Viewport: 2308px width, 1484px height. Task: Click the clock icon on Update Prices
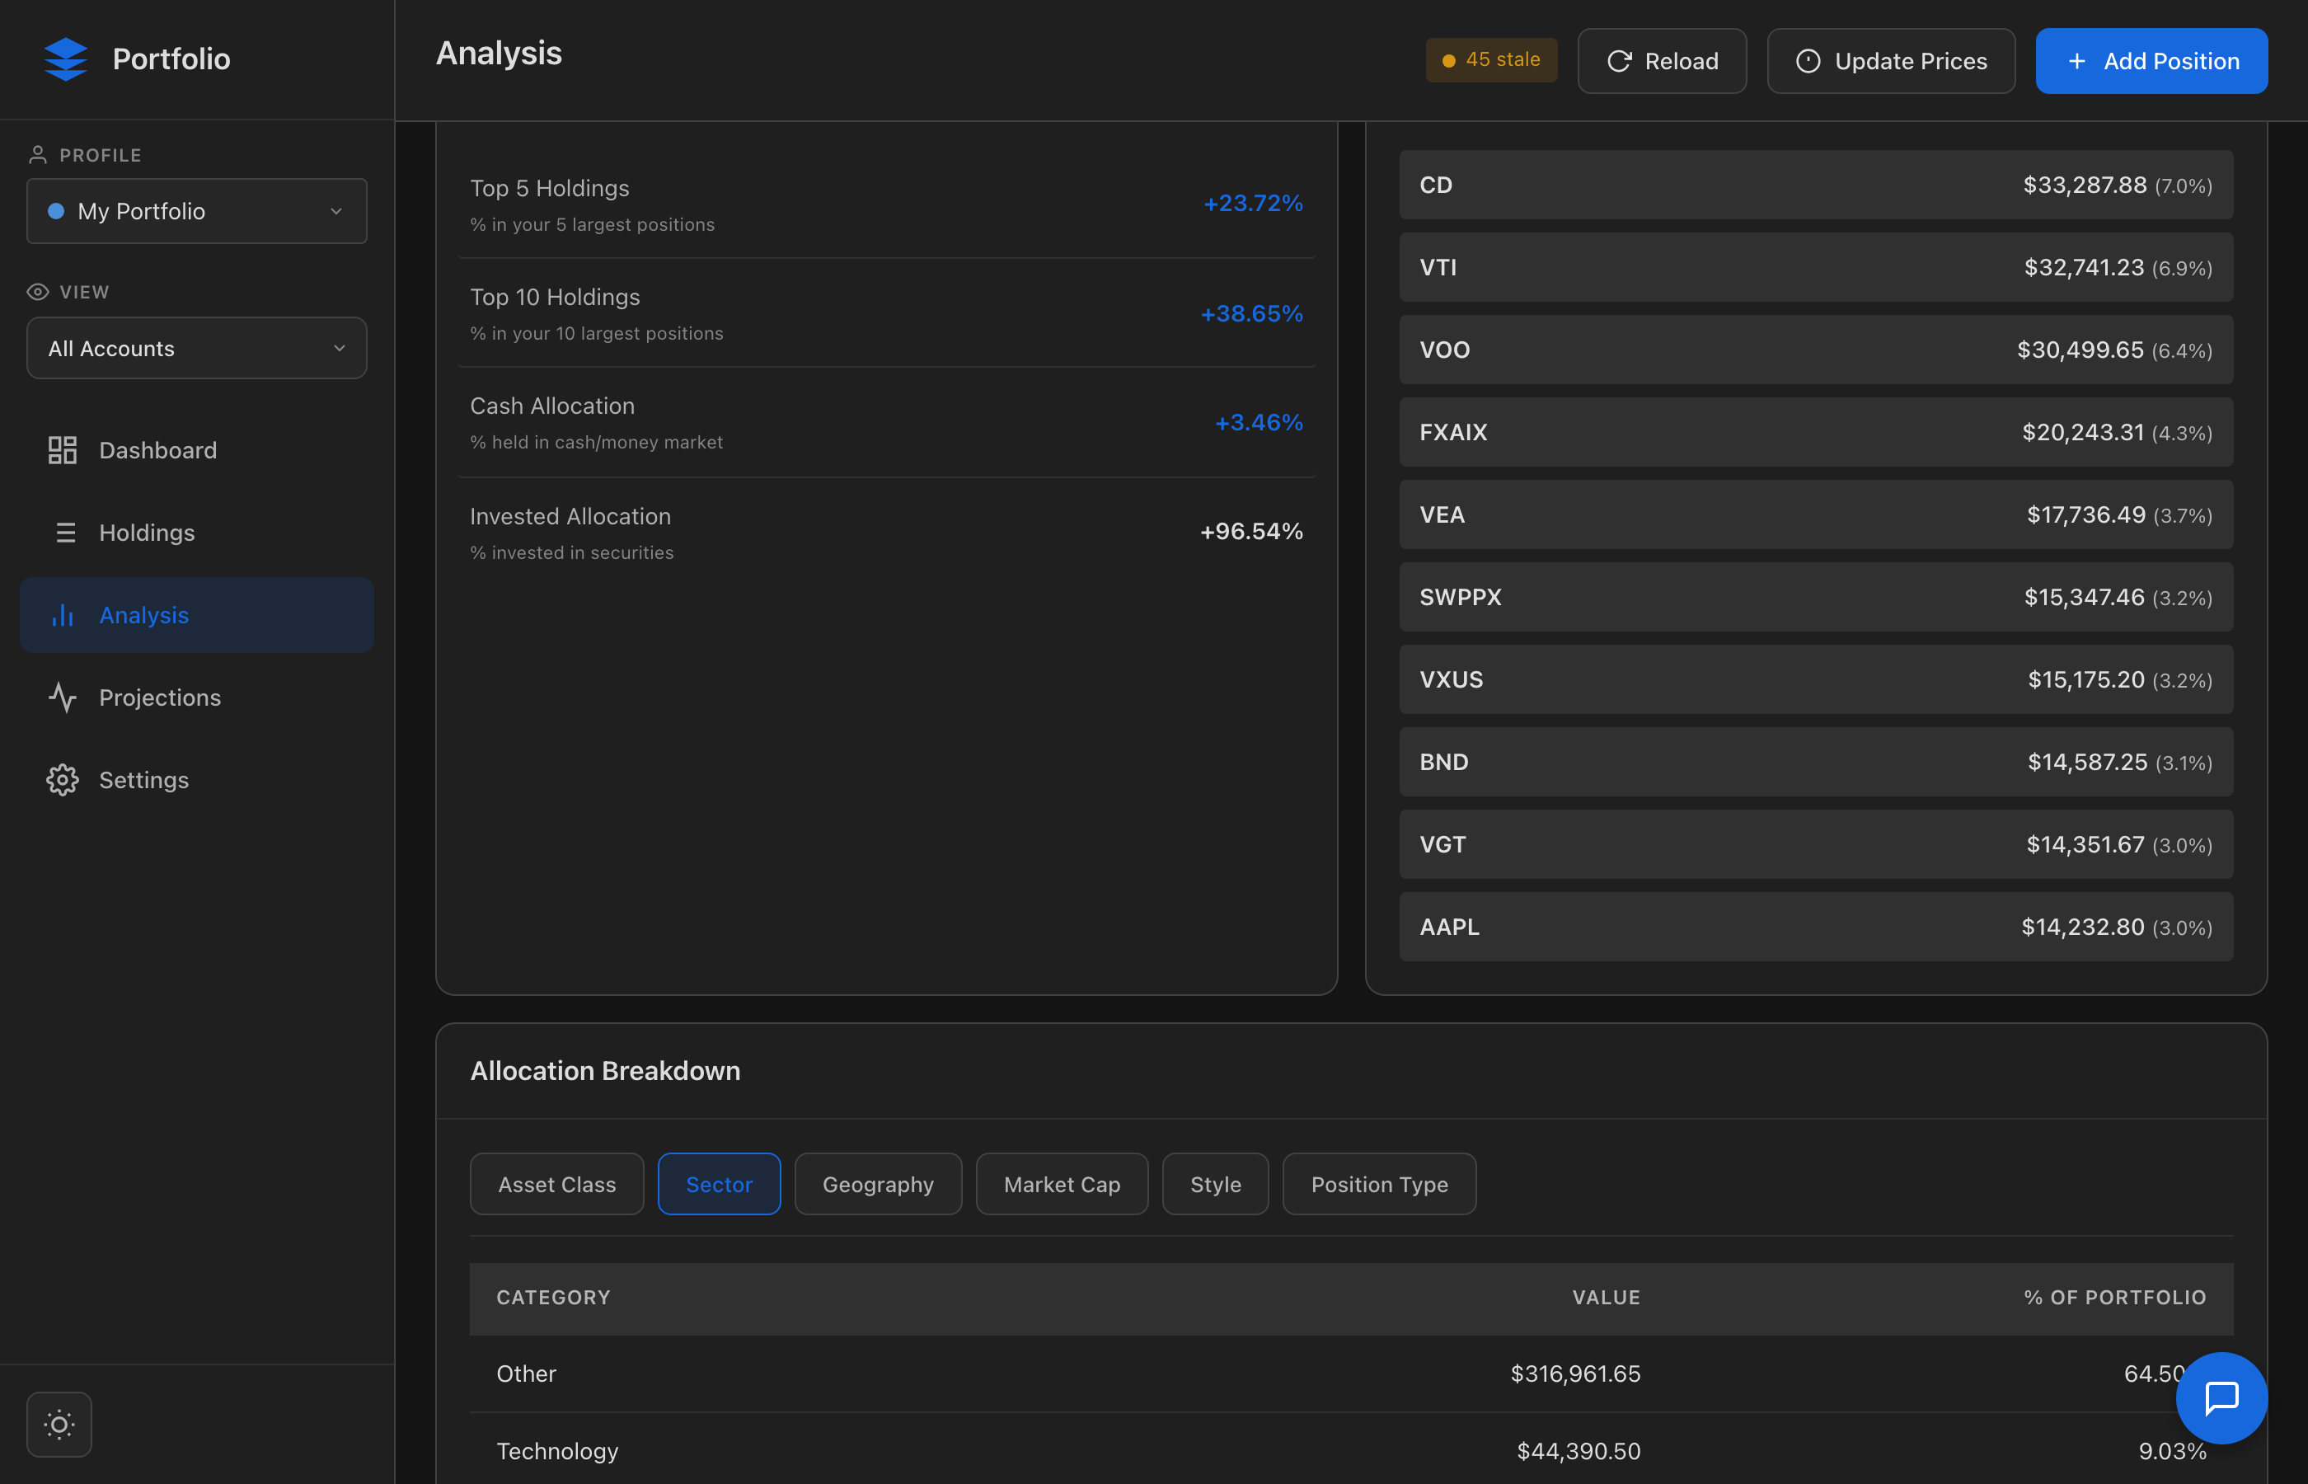(1809, 59)
